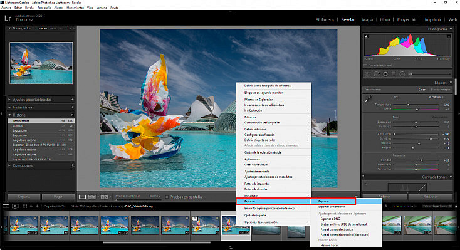Viewport: 460px width, 250px height.
Task: Pick the White Balance eyedropper tool
Action: [368, 99]
